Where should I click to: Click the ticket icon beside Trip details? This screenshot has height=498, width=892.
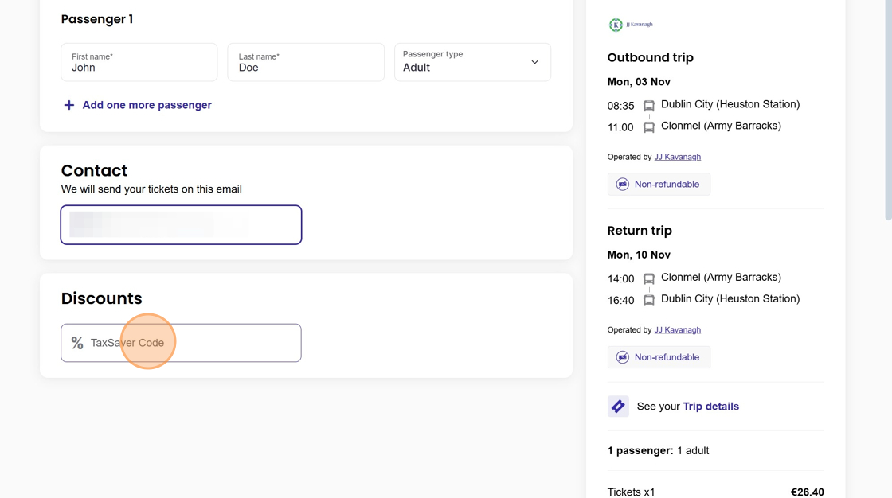pos(618,407)
